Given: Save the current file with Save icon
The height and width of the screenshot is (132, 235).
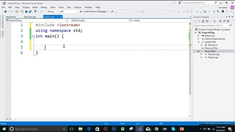Looking at the screenshot, I should 26,11.
